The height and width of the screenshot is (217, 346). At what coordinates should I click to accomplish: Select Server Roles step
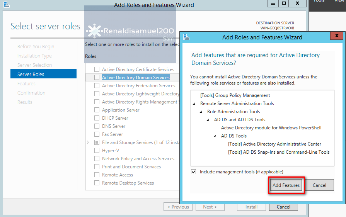coord(43,74)
